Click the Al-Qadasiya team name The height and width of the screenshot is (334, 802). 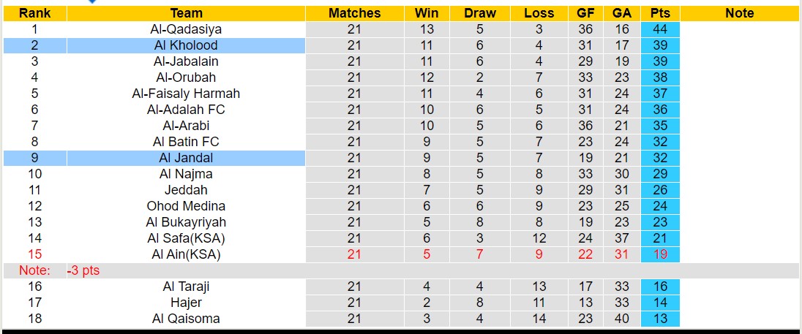(x=186, y=29)
